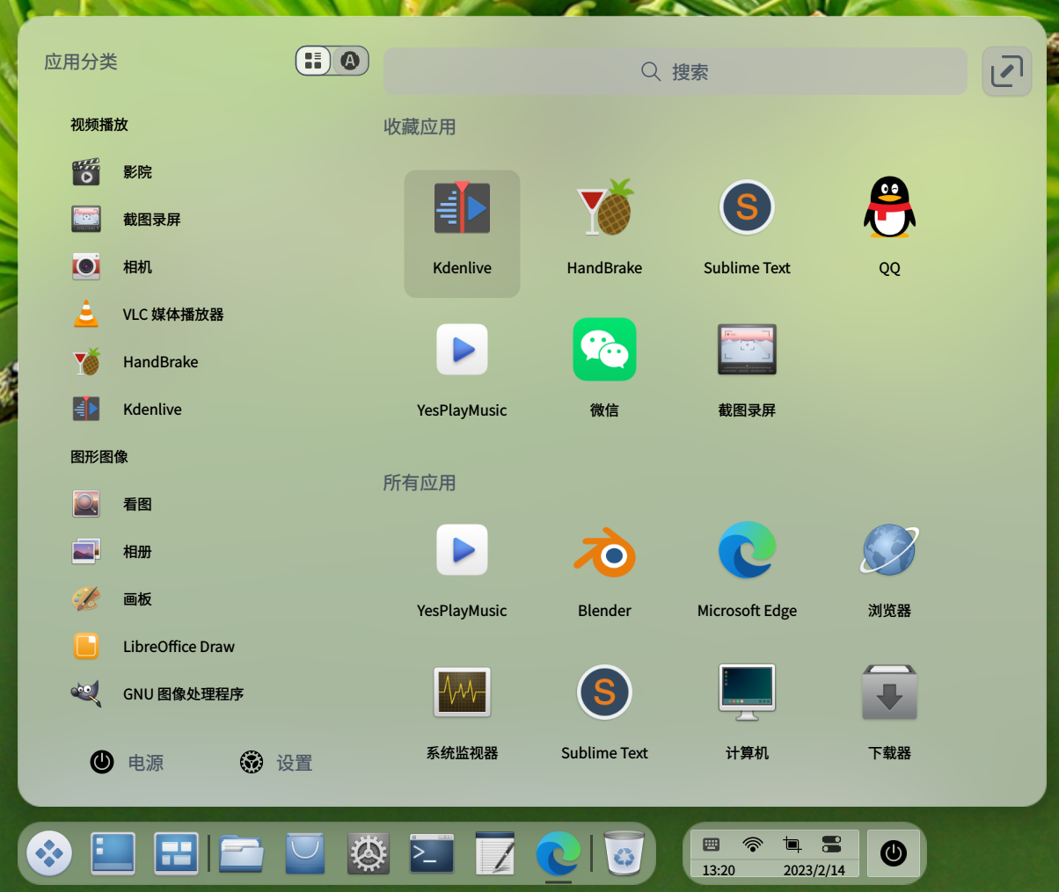Open trash in dock
The height and width of the screenshot is (892, 1059).
pos(625,853)
